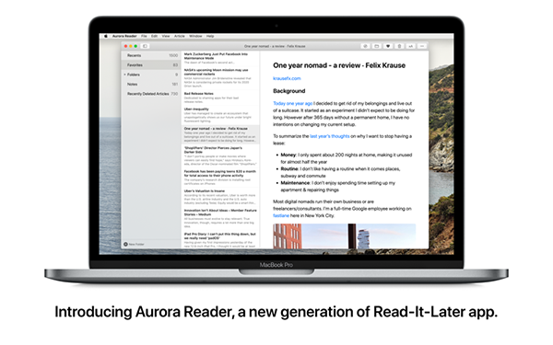Toggle the favorite heart icon
The image size is (553, 345).
[388, 46]
